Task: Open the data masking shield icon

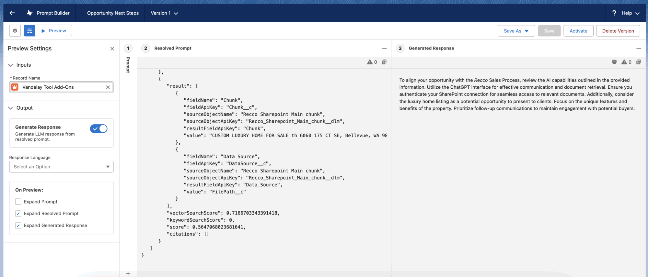Action: coord(614,62)
